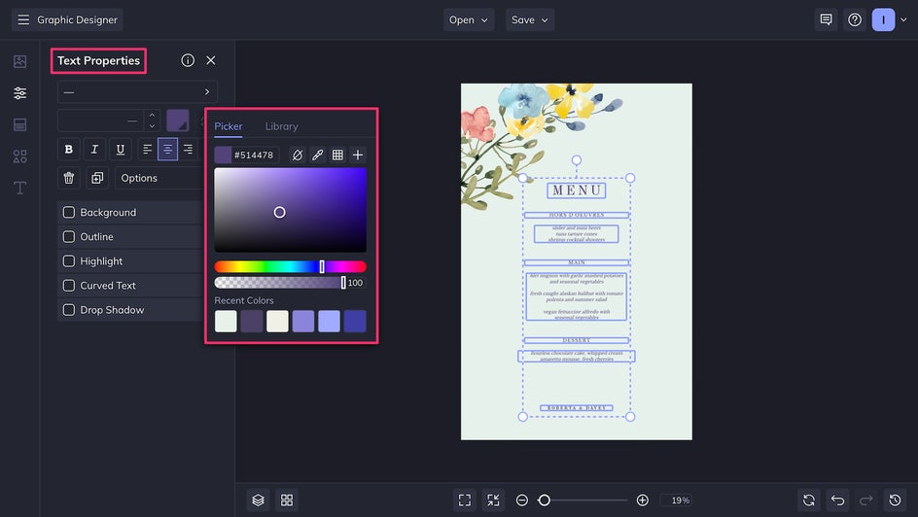The height and width of the screenshot is (517, 918).
Task: Select the medium lavender recent color
Action: 303,321
